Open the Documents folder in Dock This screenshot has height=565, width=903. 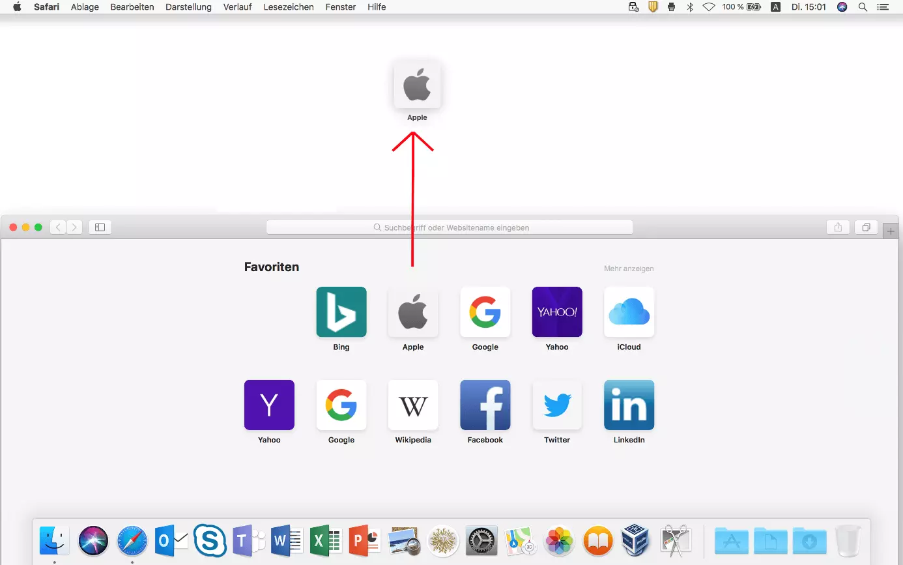click(x=771, y=541)
